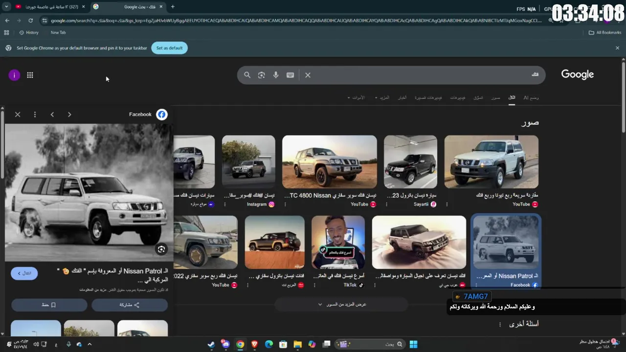Open New Tab bookmark
The image size is (626, 352).
[x=58, y=32]
